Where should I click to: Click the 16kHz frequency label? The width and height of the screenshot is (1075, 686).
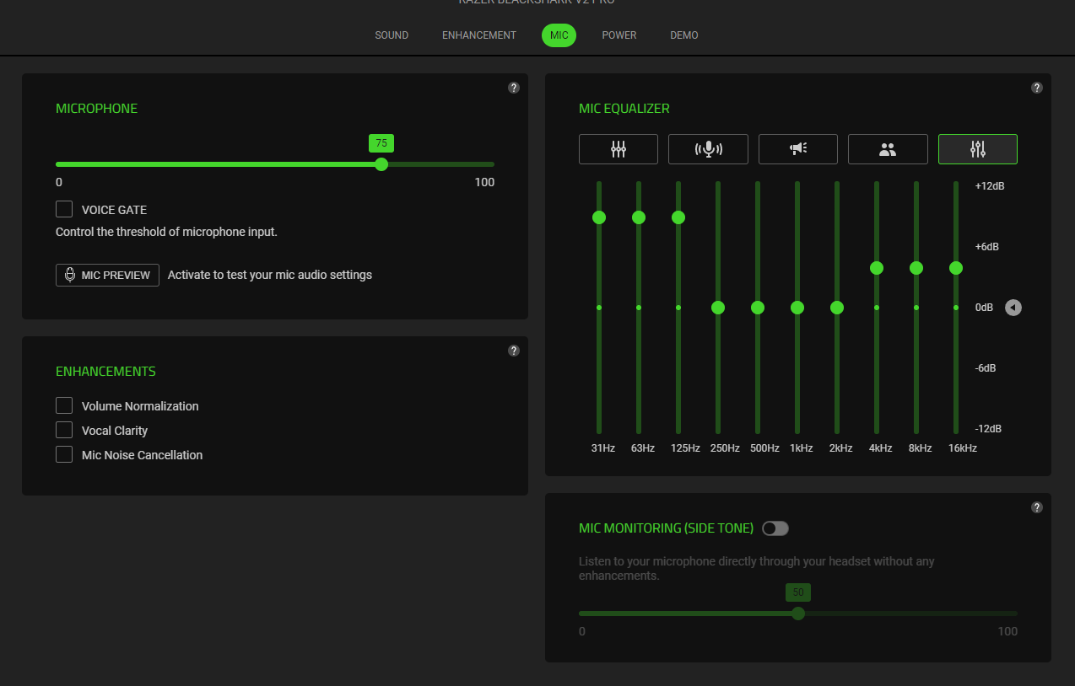(x=963, y=448)
